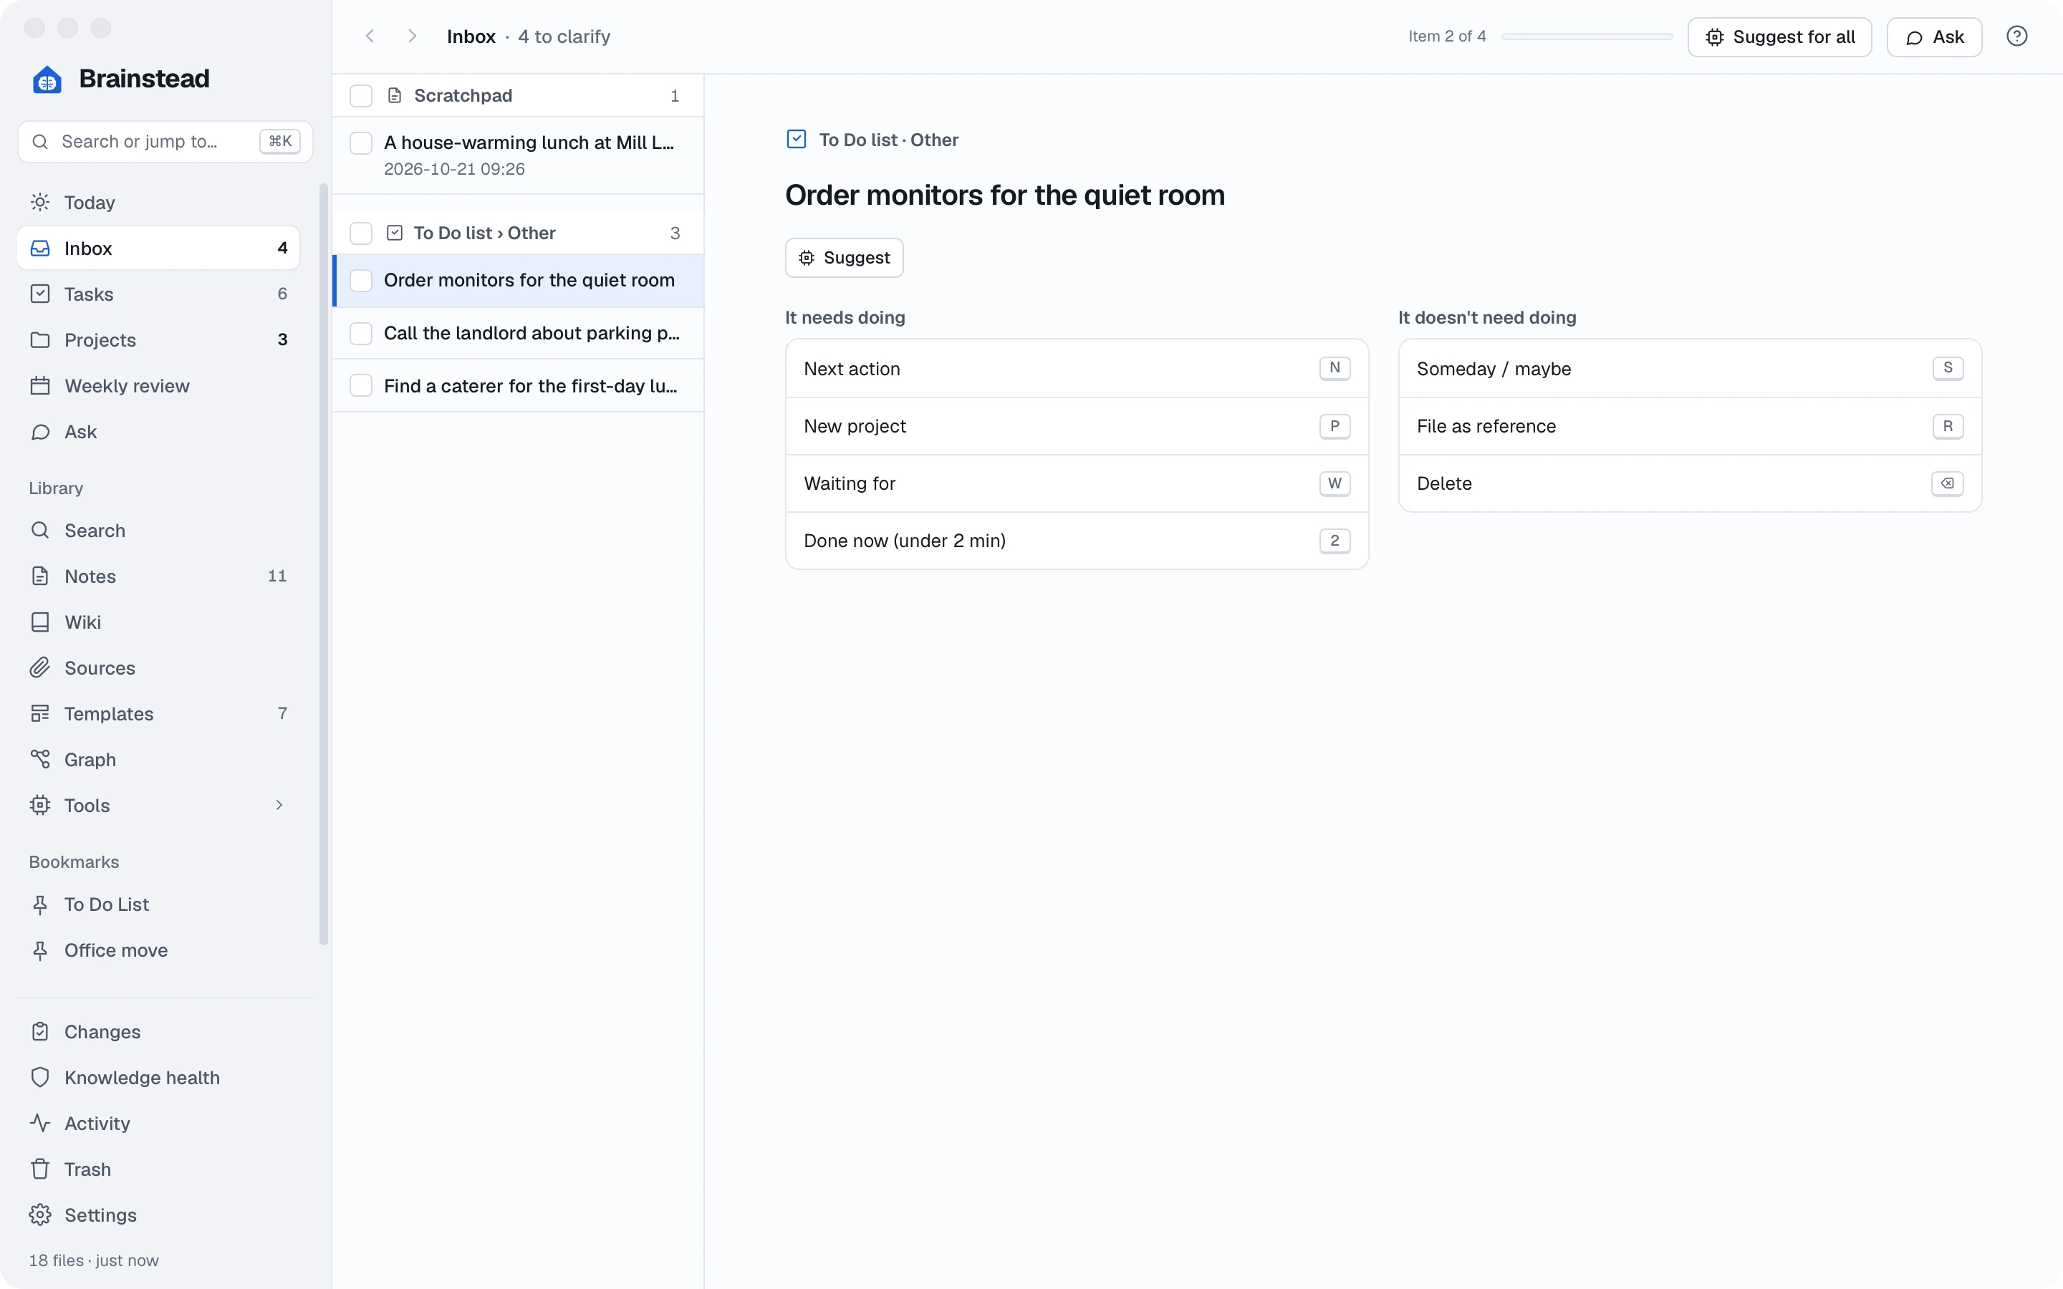Choose Waiting for option
2063x1289 pixels.
1077,483
